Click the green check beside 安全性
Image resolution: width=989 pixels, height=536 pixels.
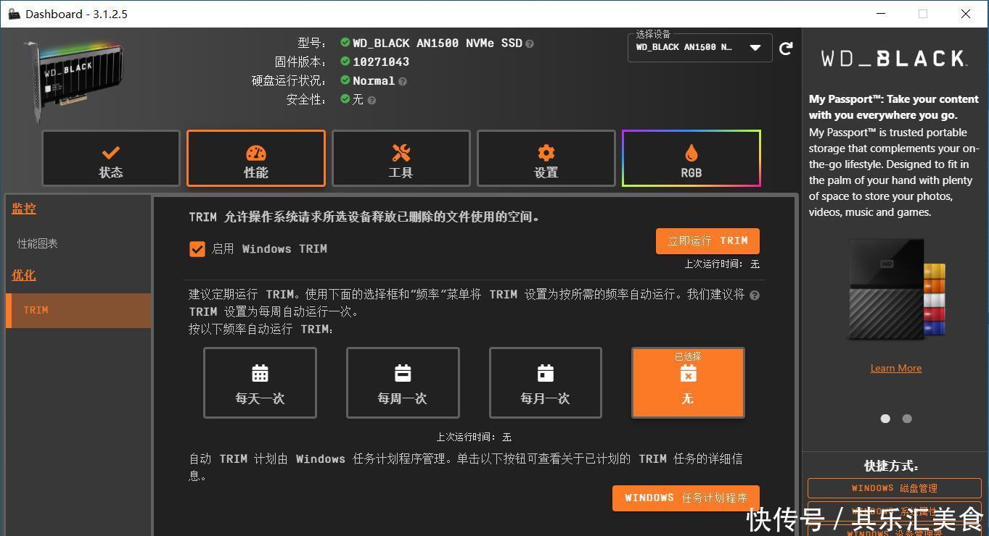[x=345, y=99]
